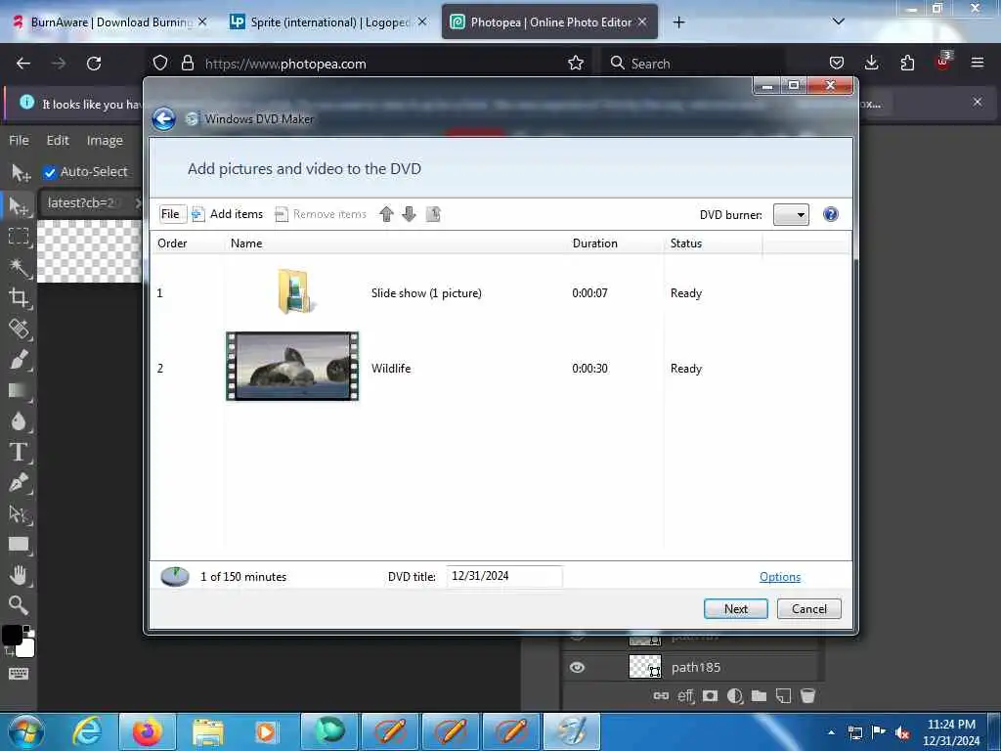Click the Add items button label
Viewport: 1001px width, 751px height.
pyautogui.click(x=237, y=214)
